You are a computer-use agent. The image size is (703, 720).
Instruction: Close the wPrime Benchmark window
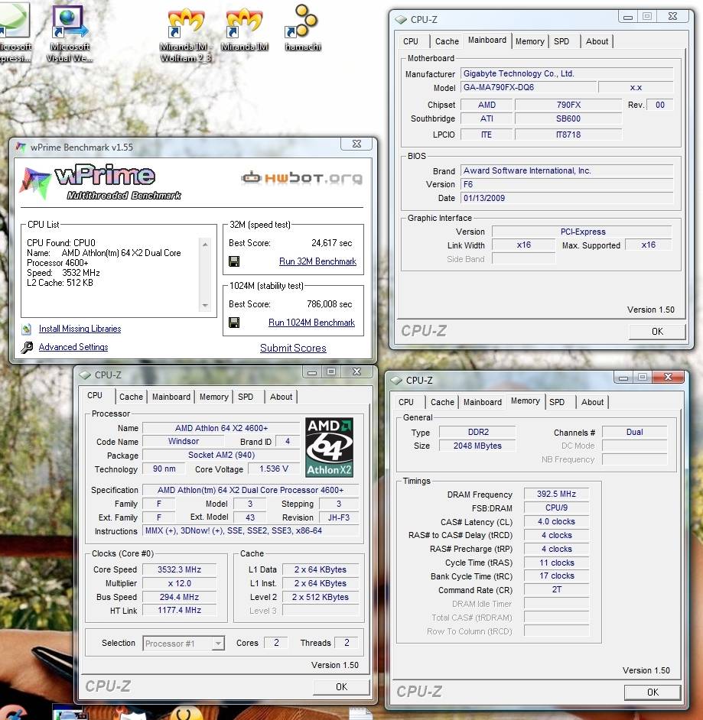(356, 144)
